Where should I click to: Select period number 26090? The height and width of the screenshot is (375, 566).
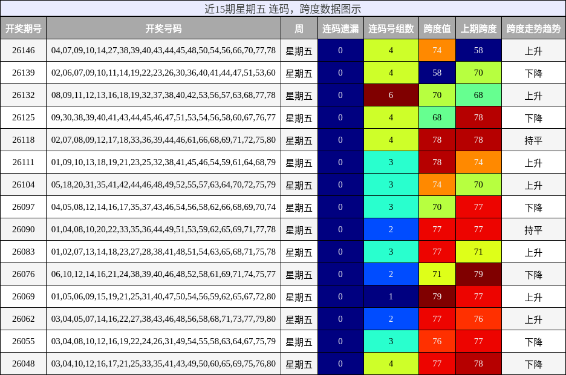(x=24, y=229)
